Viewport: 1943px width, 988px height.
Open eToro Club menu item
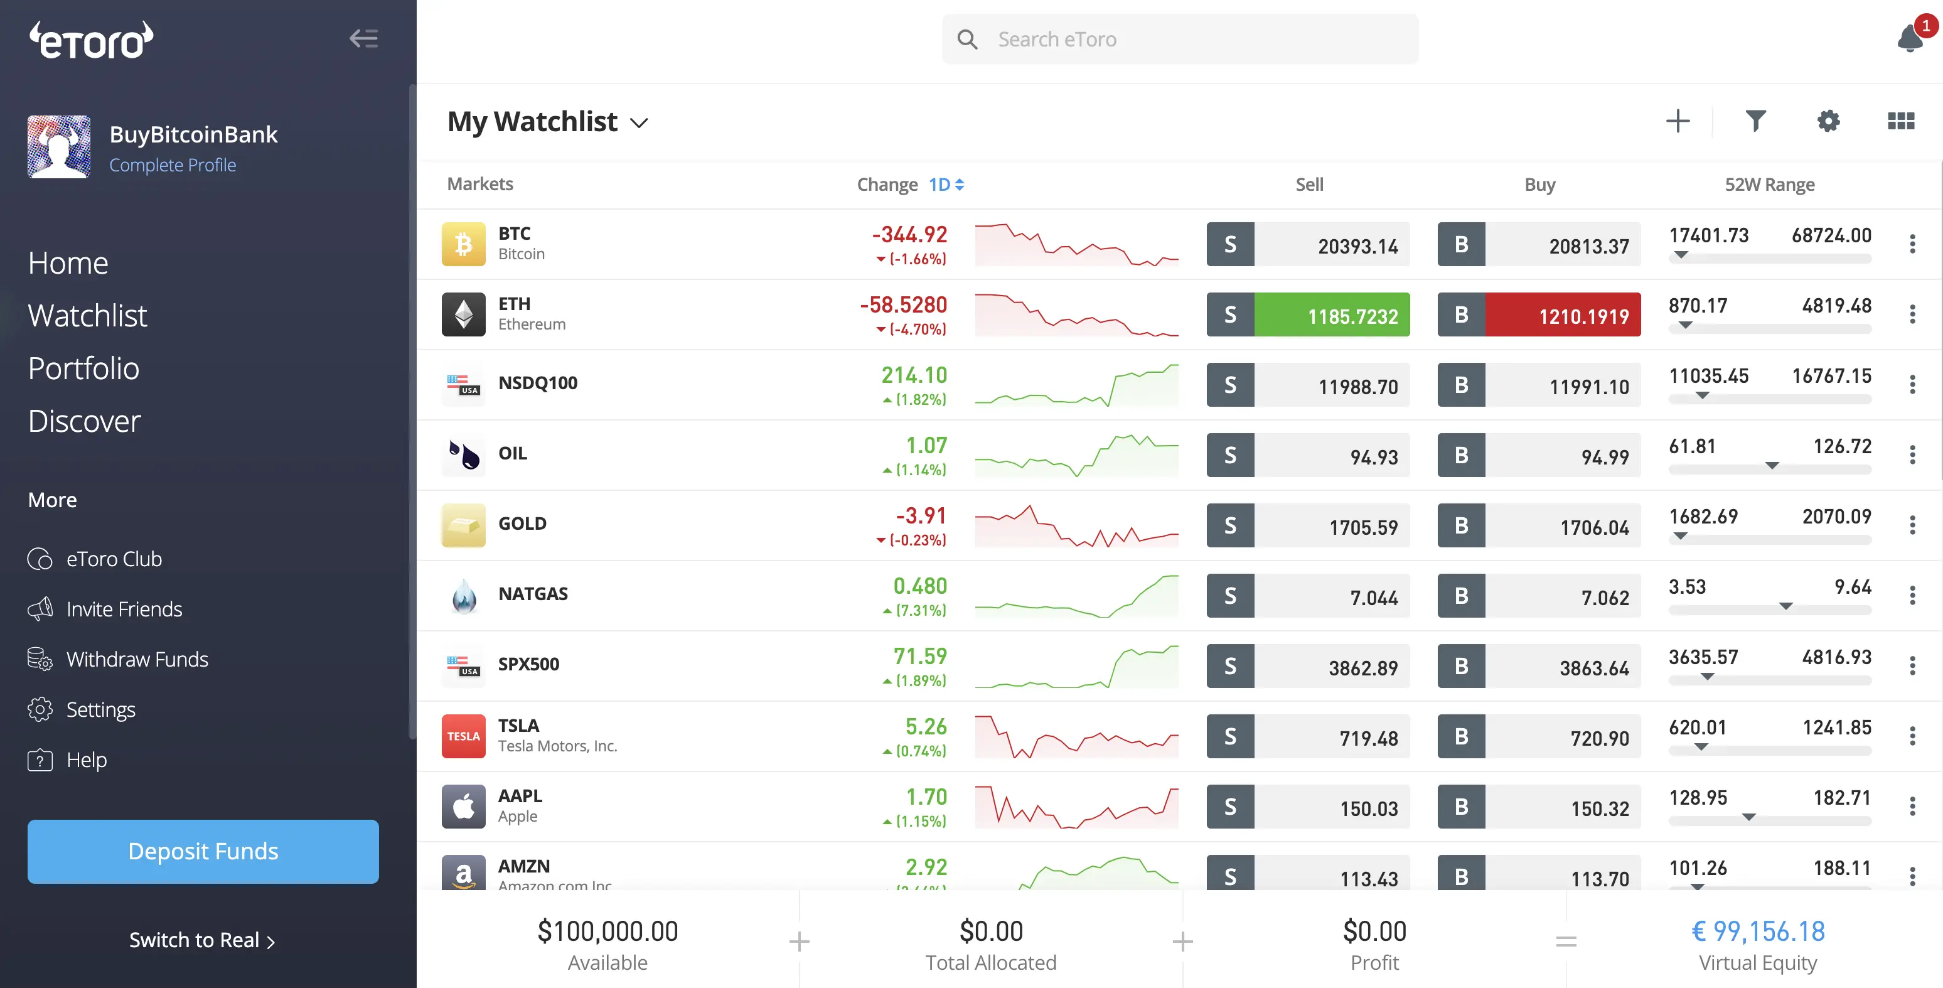pos(95,559)
